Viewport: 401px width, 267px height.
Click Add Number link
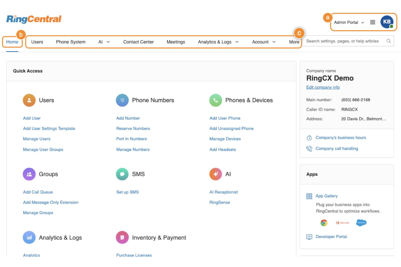tap(128, 118)
